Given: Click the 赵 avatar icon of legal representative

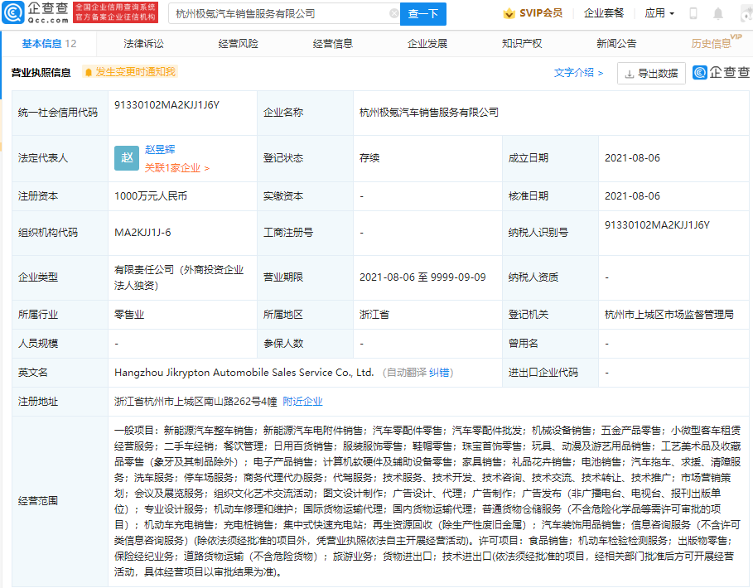Looking at the screenshot, I should coord(127,158).
